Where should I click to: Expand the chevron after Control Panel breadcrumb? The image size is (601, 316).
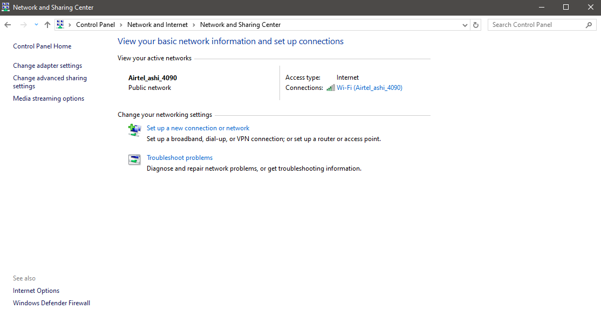pyautogui.click(x=121, y=25)
